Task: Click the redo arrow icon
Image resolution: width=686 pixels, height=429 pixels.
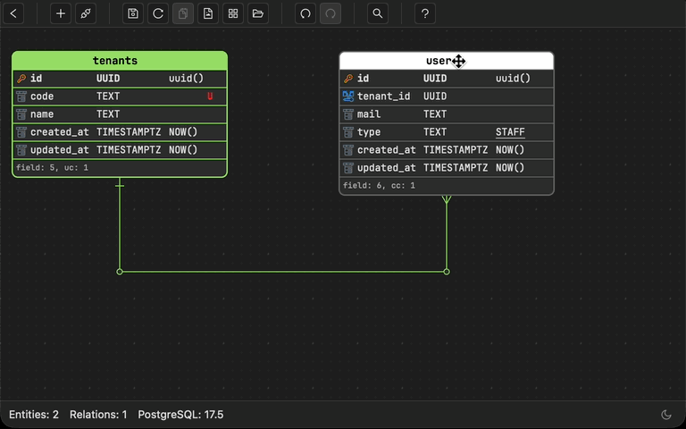Action: click(x=330, y=13)
